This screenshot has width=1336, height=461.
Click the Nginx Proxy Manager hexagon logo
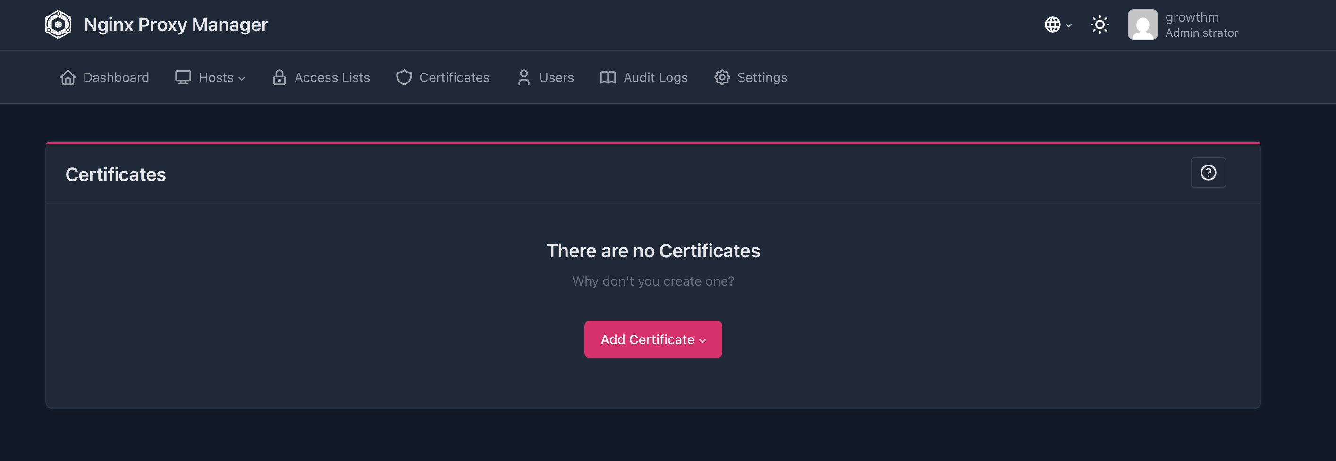(x=58, y=25)
